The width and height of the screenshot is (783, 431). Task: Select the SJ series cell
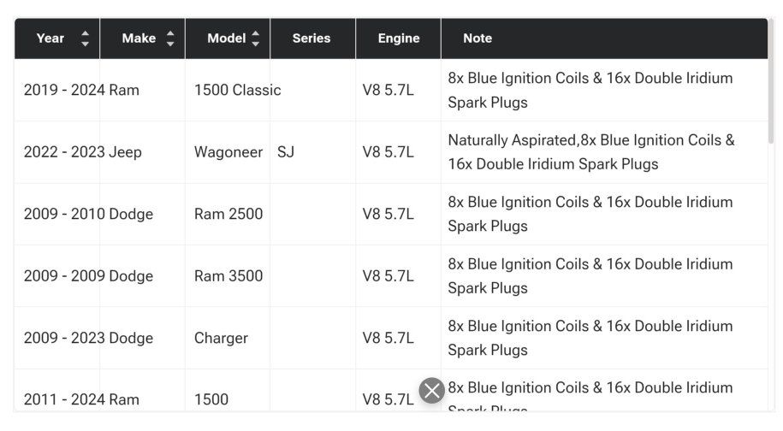pos(286,152)
